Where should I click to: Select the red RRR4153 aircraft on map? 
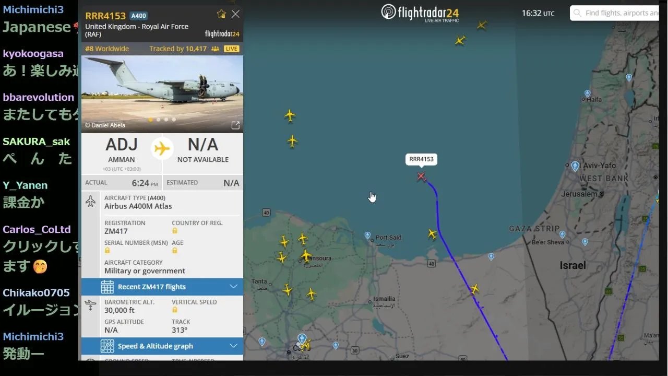(x=421, y=177)
